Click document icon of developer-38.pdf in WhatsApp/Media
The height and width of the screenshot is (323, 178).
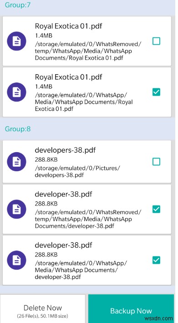17,260
